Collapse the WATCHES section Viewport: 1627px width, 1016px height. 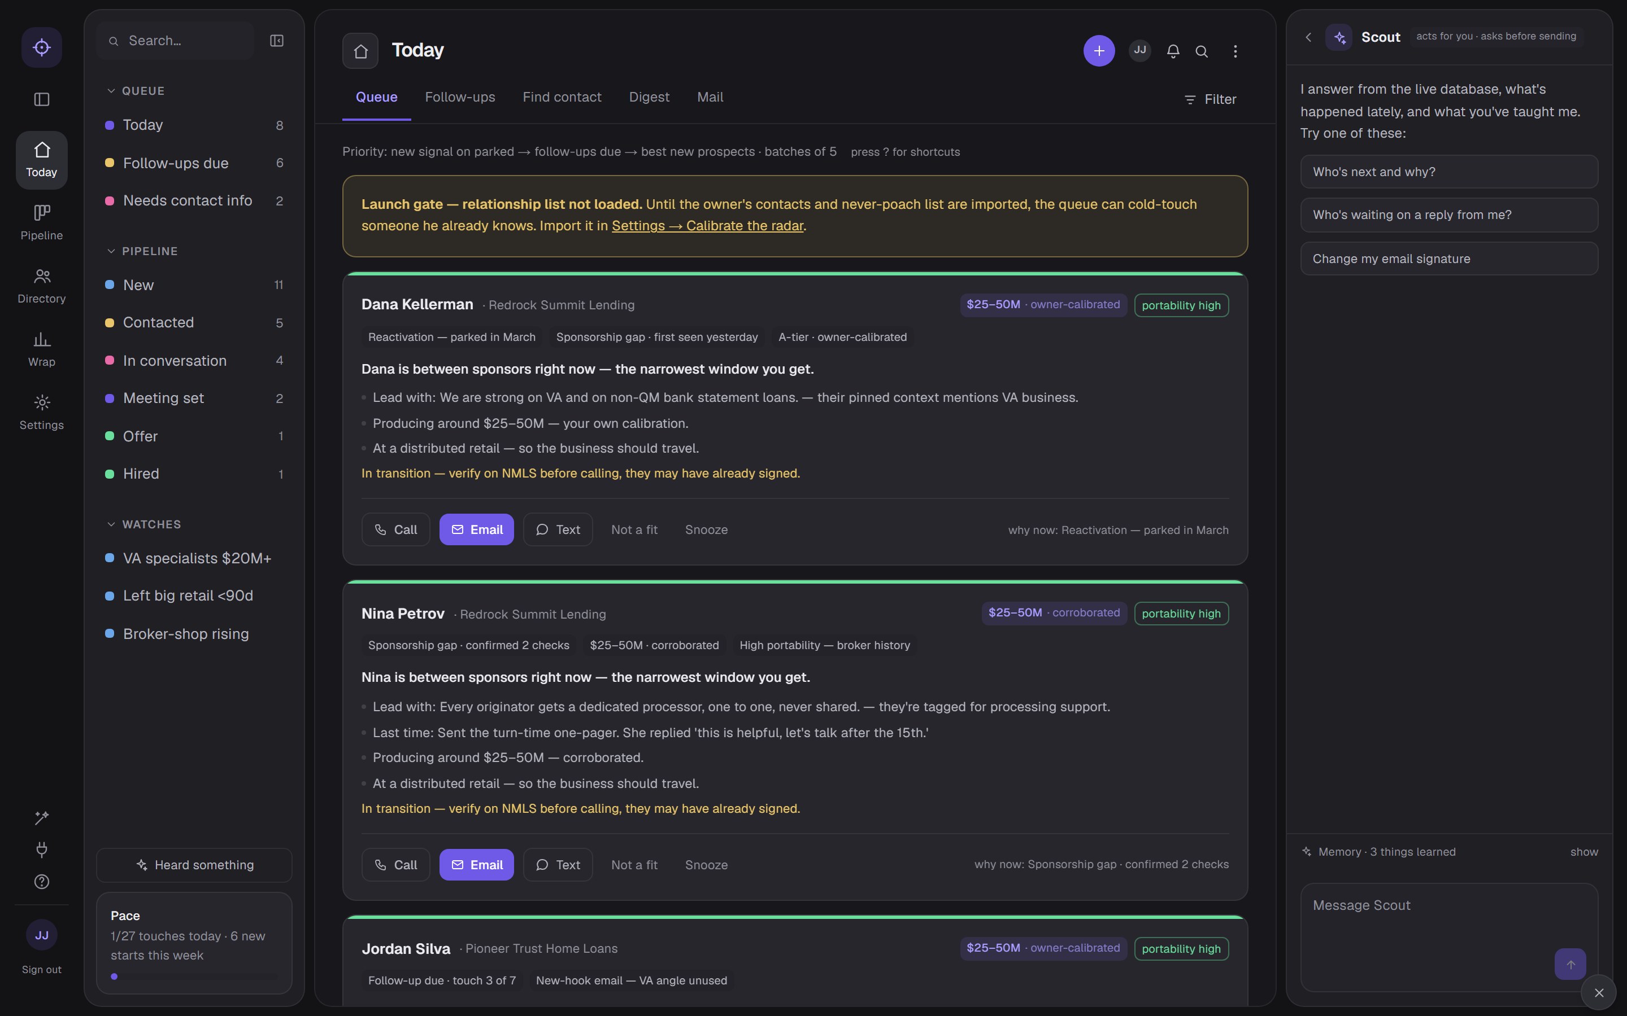111,524
